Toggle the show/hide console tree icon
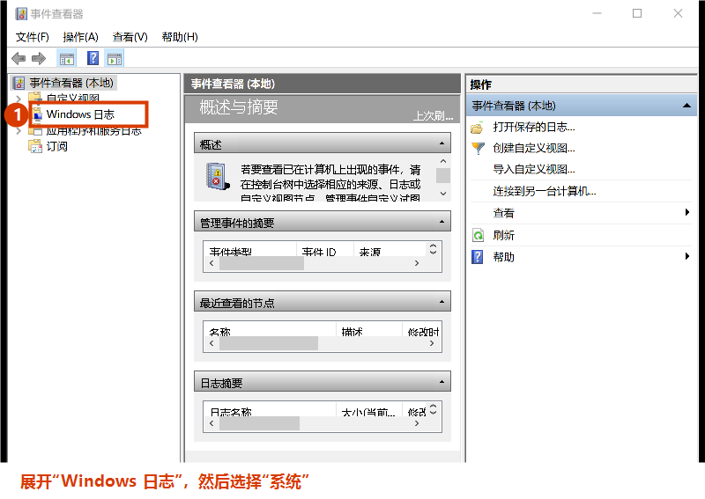705x499 pixels. [x=67, y=58]
